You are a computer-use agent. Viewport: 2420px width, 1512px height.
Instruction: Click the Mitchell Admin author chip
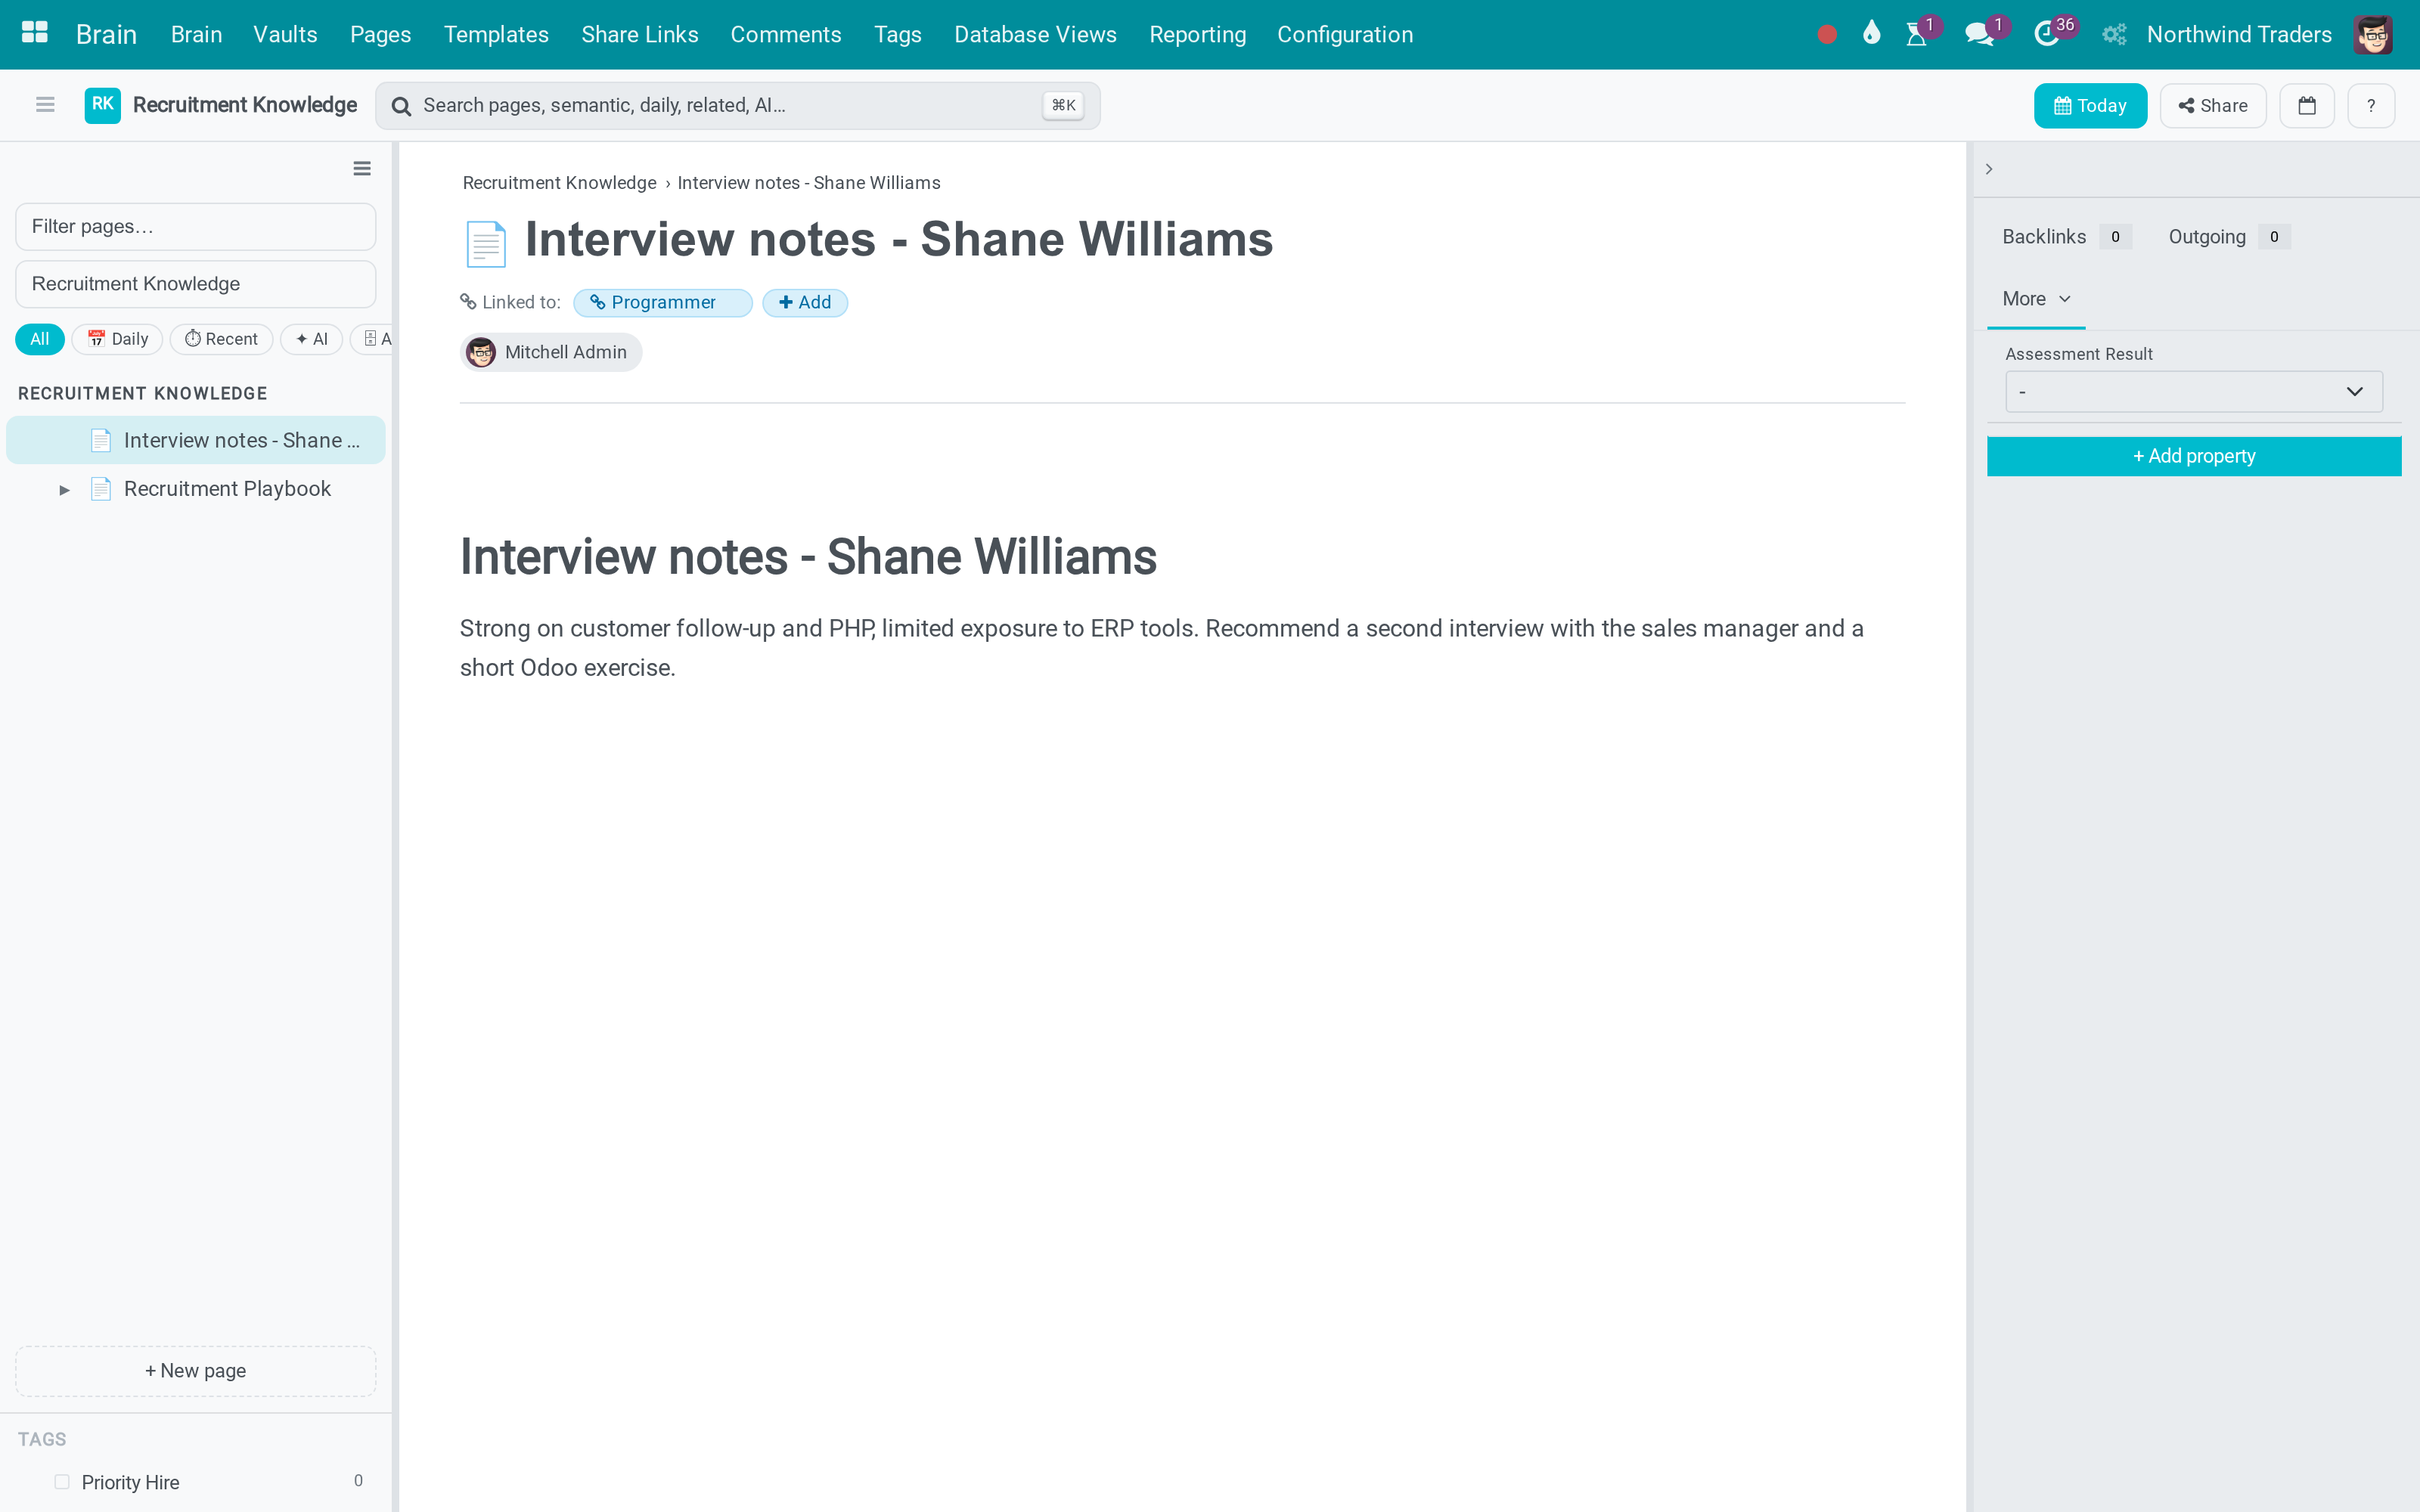pos(550,352)
